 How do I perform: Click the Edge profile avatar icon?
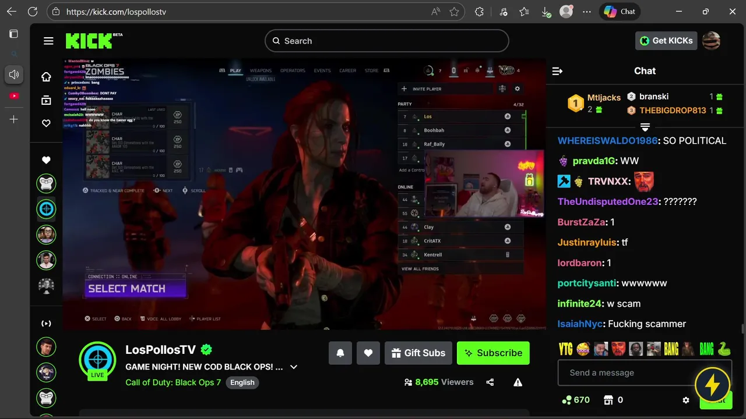click(x=566, y=12)
